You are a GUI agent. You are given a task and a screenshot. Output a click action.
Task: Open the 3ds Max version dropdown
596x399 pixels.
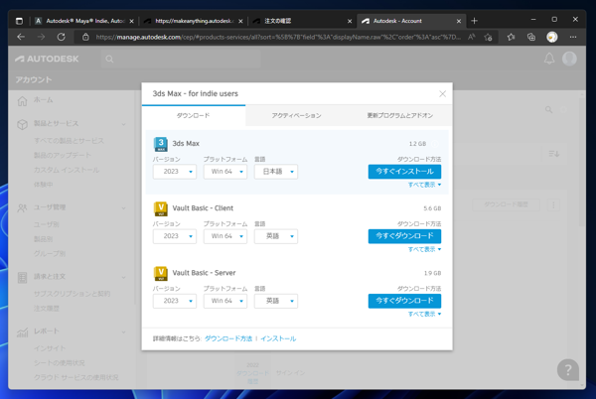(x=175, y=172)
